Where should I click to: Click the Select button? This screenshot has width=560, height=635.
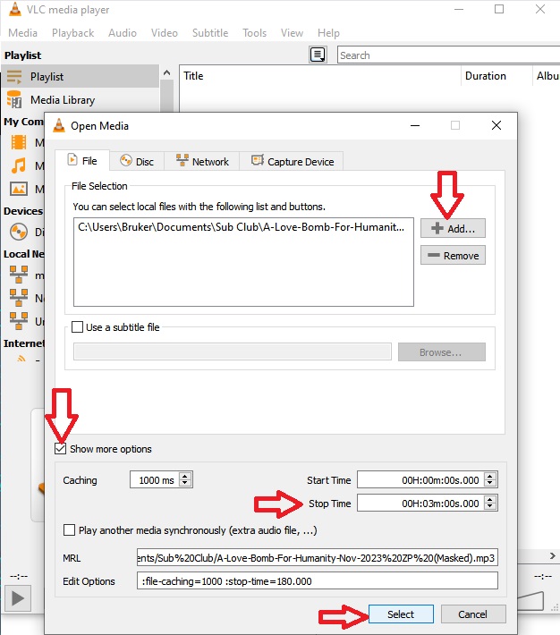401,614
